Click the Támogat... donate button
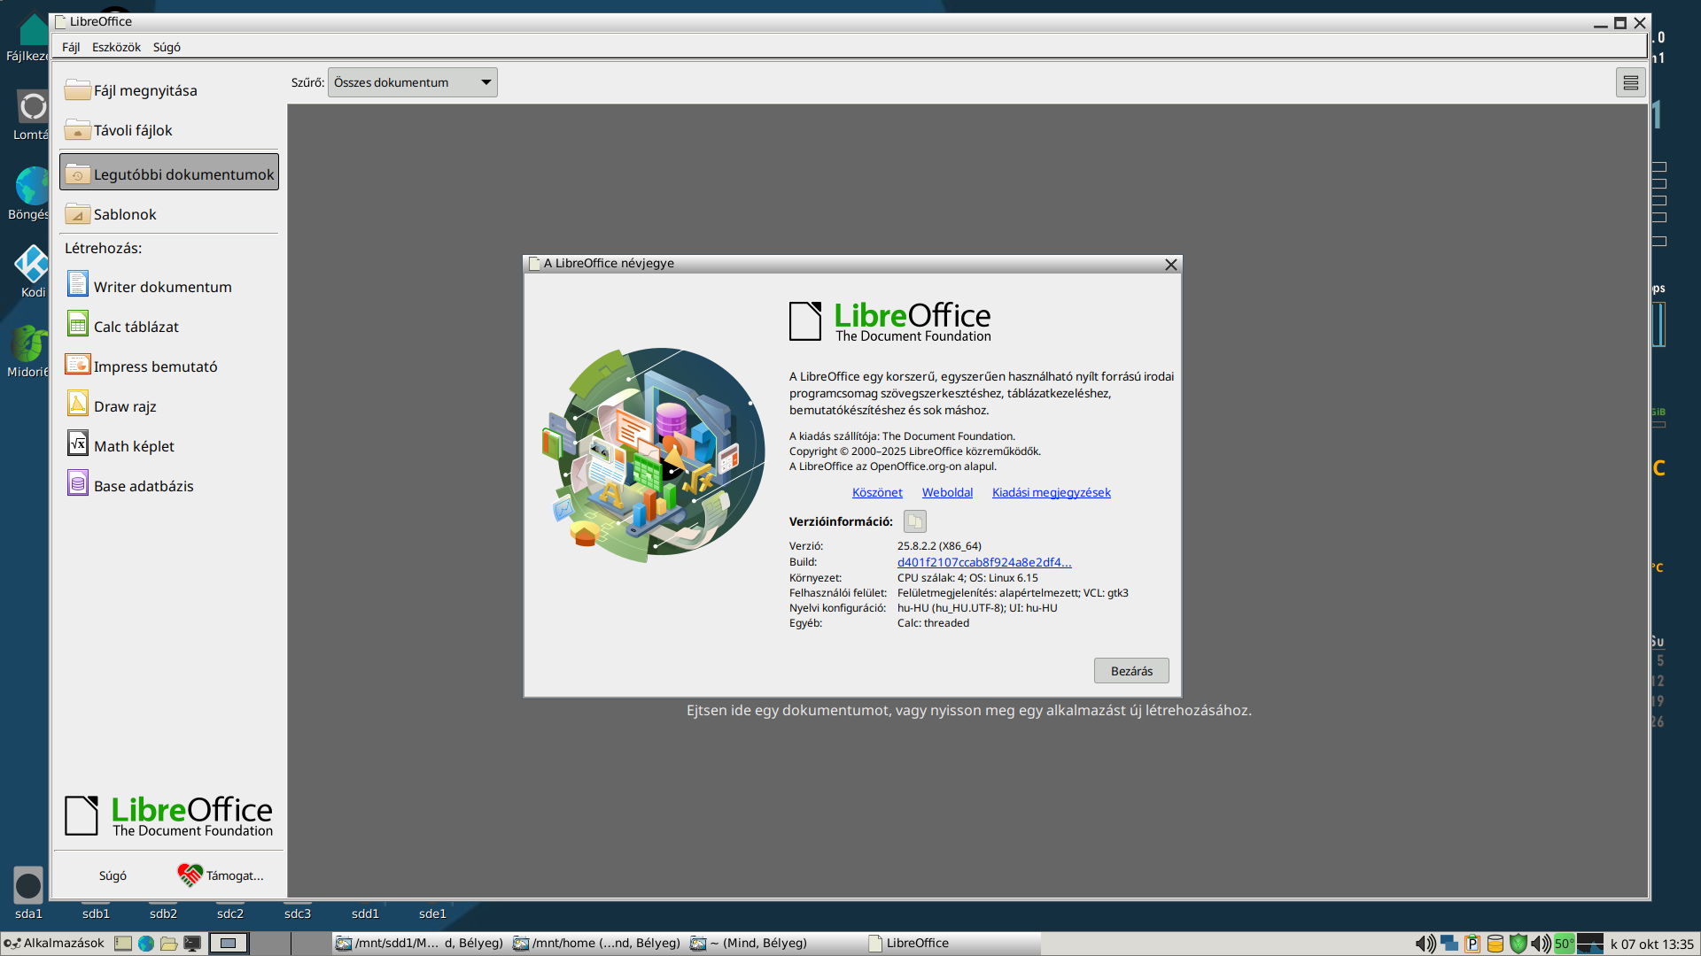The width and height of the screenshot is (1701, 956). [x=221, y=875]
